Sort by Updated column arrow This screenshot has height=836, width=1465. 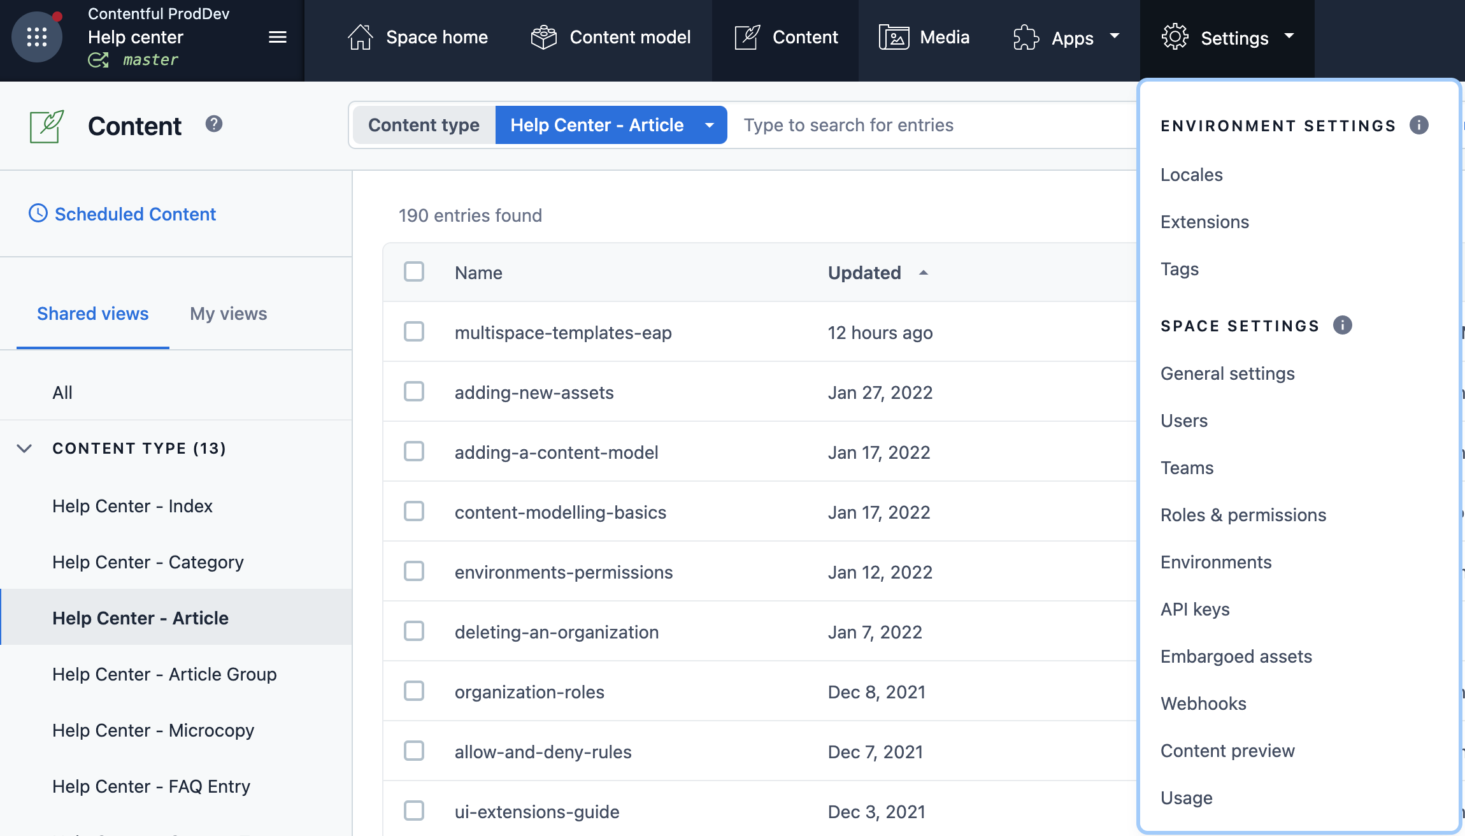(924, 273)
